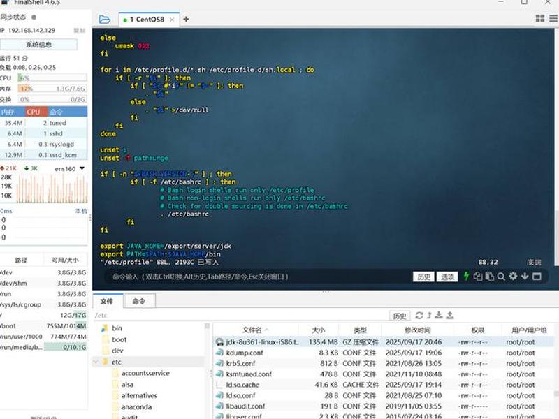Viewport: 559px width, 419px height.
Task: Select the accountsservice folder in tree
Action: tap(145, 373)
